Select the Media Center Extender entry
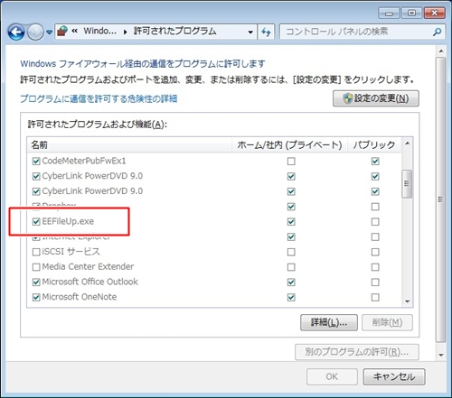452x398 pixels. (x=88, y=266)
